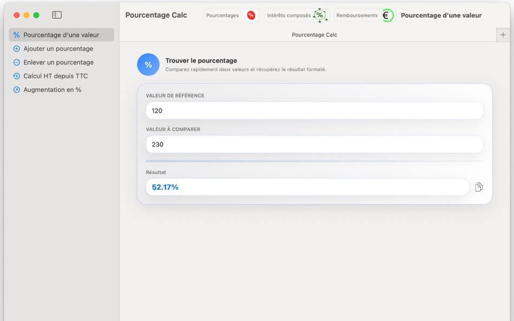Select the percent icon beside Pourcentage d'une valeur
The image size is (514, 321).
click(17, 34)
